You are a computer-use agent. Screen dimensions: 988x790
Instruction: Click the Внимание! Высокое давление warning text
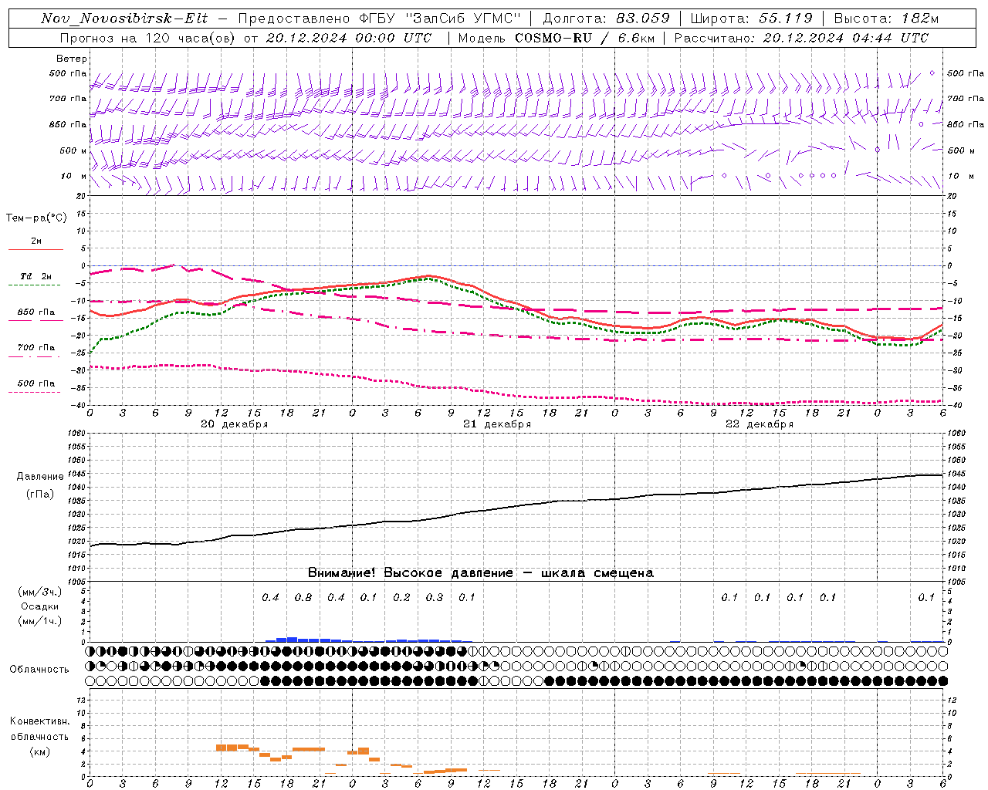481,573
